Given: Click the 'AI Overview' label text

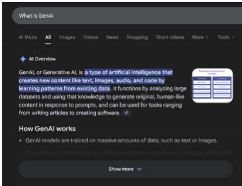Looking at the screenshot, I should [x=42, y=59].
